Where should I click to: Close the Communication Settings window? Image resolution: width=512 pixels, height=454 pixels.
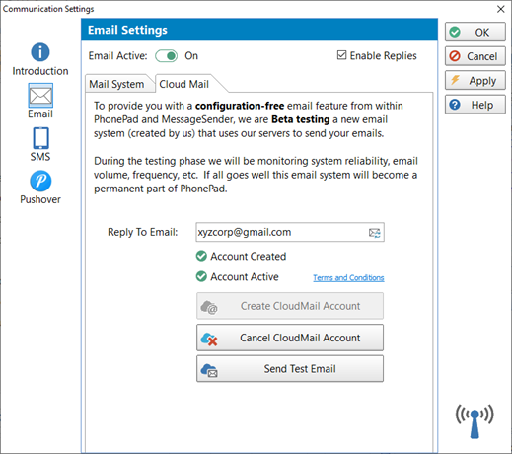coord(501,9)
